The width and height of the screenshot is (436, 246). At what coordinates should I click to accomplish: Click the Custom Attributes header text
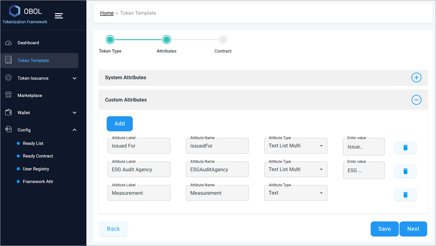(126, 100)
